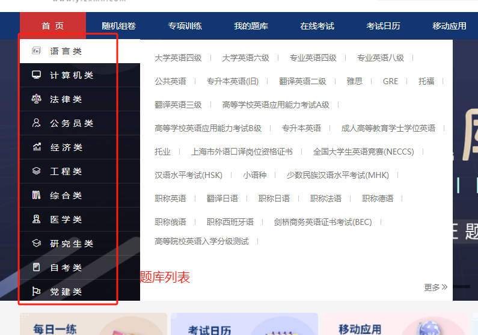Open 高等学校英语应用能力考试A级 link
This screenshot has height=335, width=478.
[x=276, y=105]
